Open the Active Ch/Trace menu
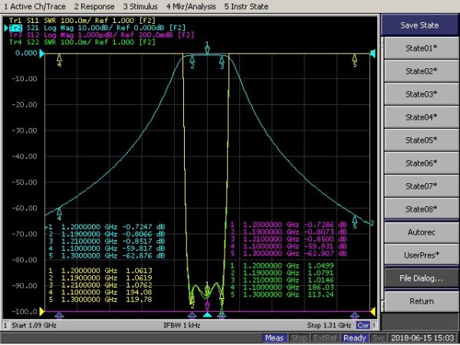460x345 pixels. (x=34, y=6)
